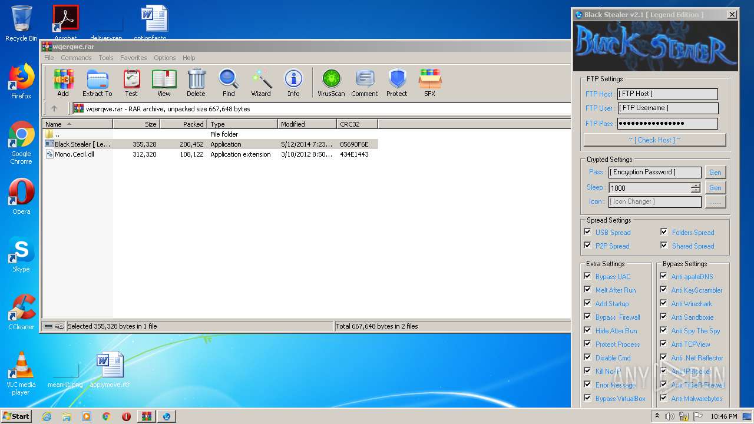Screen dimensions: 754x424
Task: Click the FTP Host input field
Action: pos(667,94)
